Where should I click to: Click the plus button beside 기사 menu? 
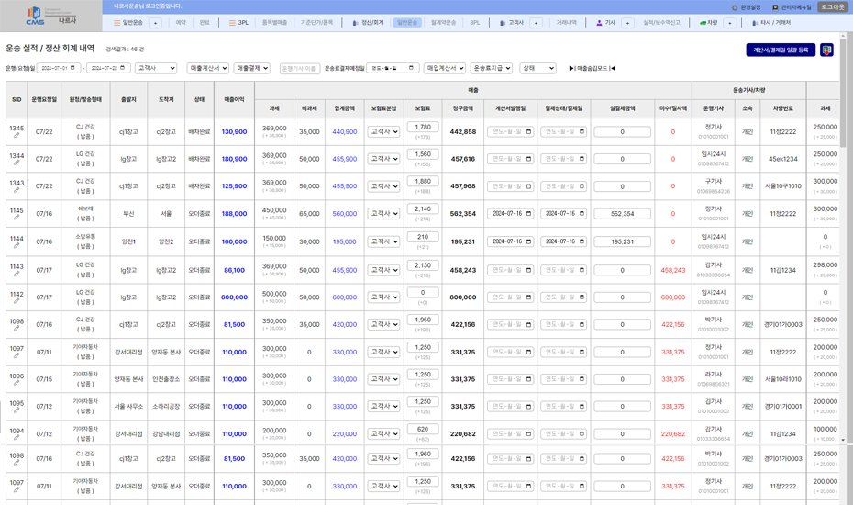tap(627, 23)
